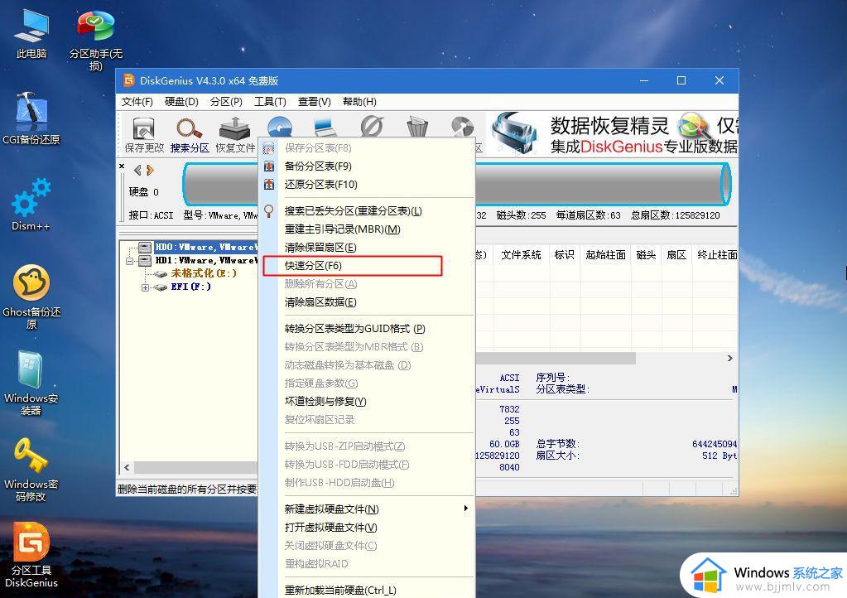Collapse HD1 tree node
Screen dimensions: 847x598
pyautogui.click(x=129, y=261)
